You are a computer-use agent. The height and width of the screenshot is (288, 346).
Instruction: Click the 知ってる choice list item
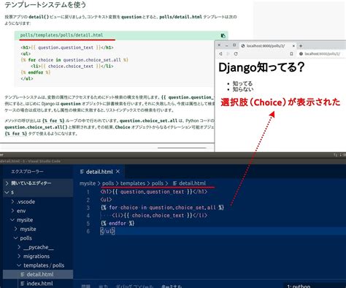242,83
